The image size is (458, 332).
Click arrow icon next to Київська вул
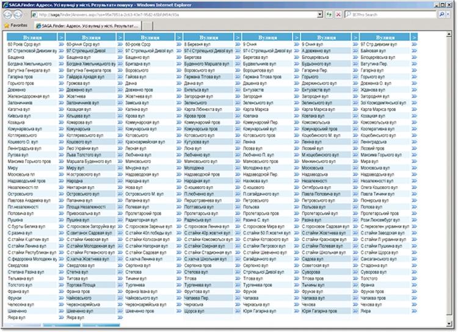click(x=61, y=114)
